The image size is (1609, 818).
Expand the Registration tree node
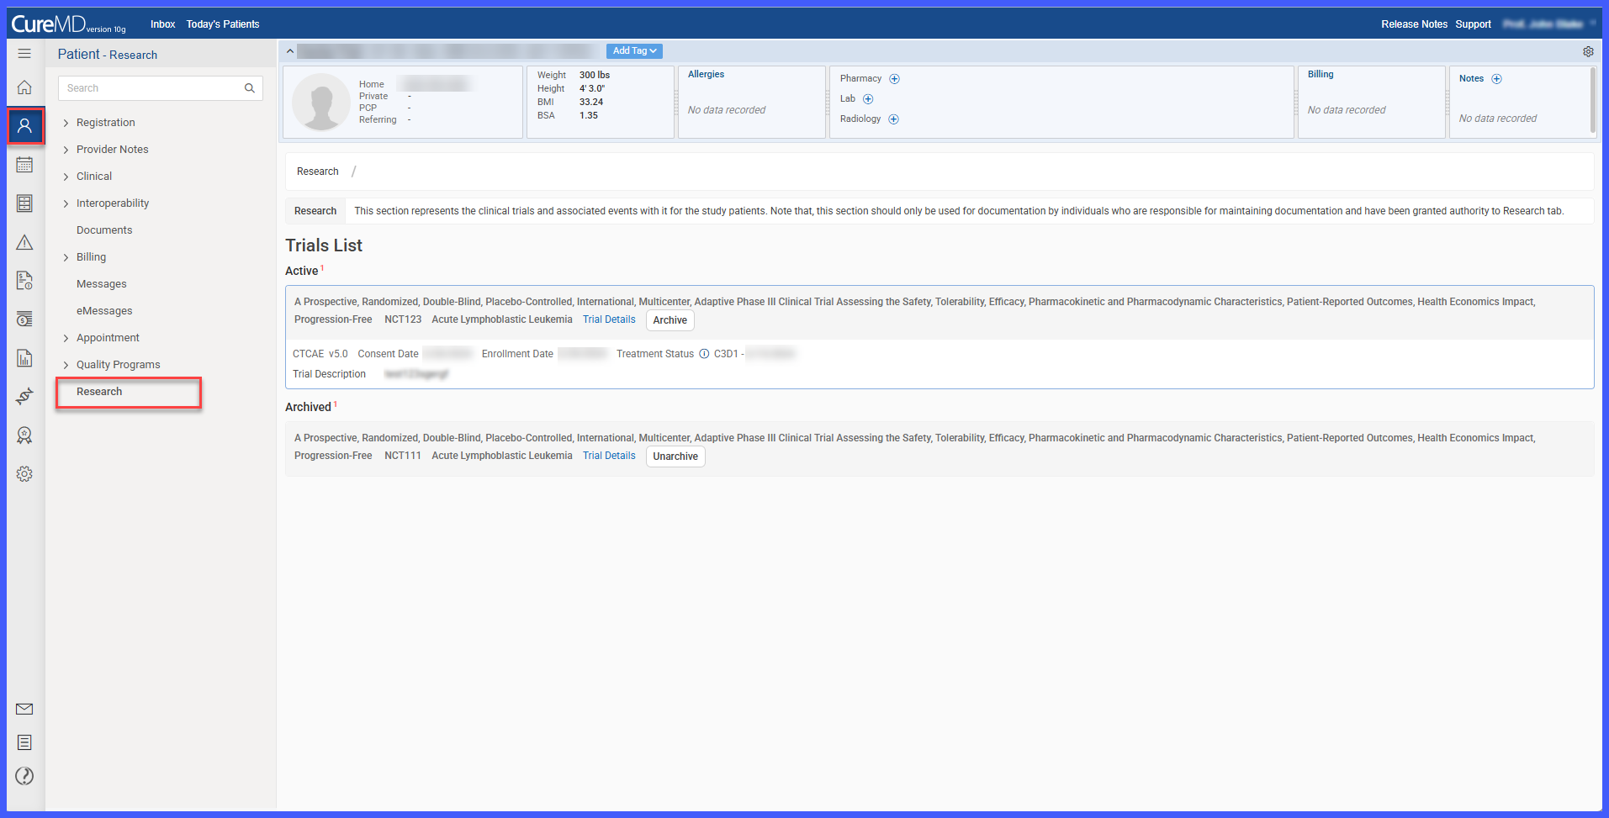click(66, 123)
